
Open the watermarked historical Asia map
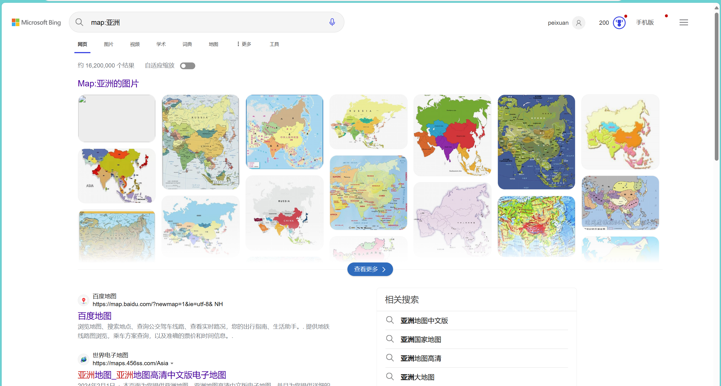click(620, 203)
